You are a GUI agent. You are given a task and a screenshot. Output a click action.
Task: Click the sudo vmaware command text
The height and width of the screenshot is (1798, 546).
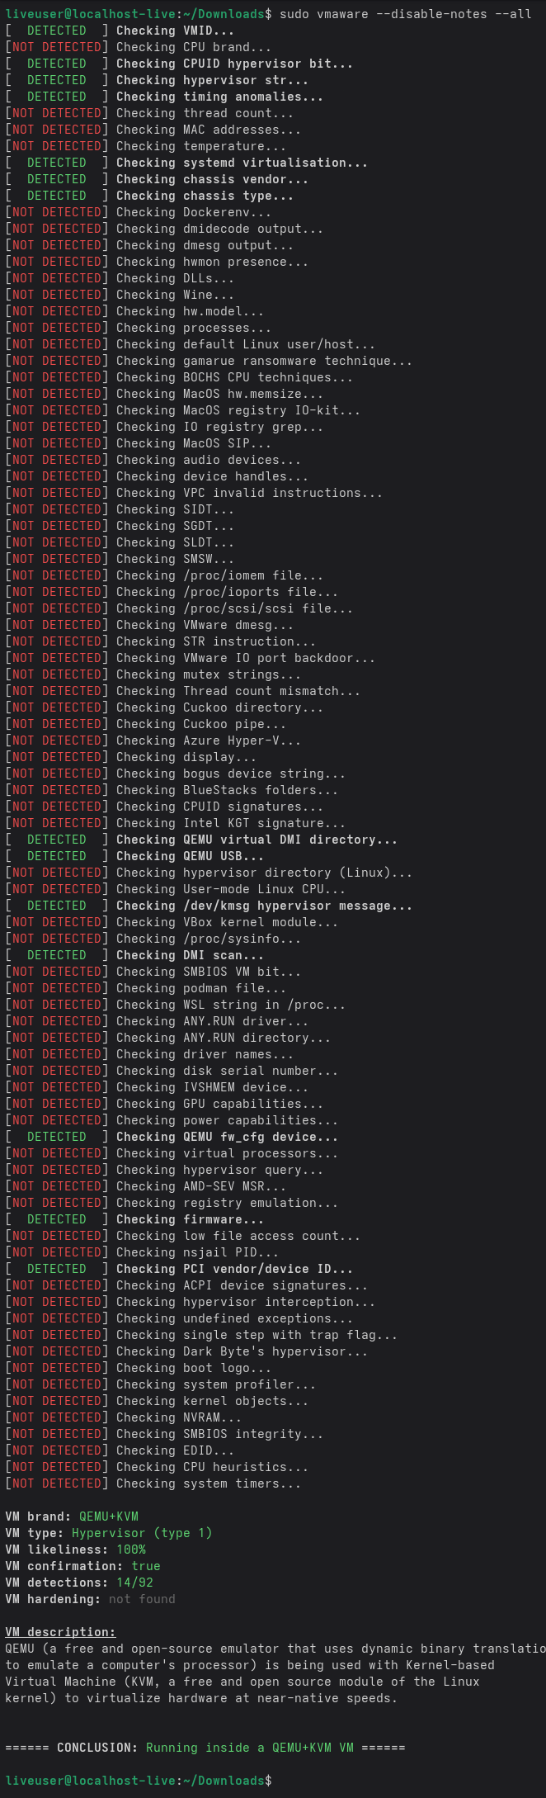405,14
